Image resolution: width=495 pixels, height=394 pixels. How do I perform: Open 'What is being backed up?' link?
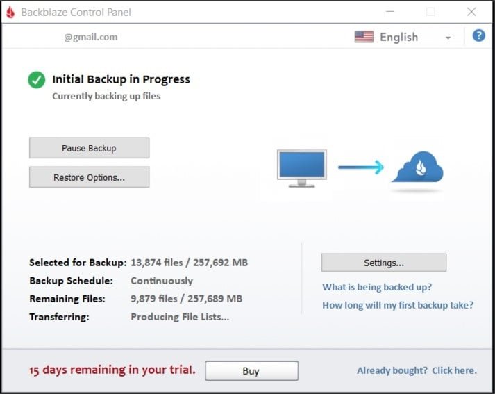tap(377, 287)
